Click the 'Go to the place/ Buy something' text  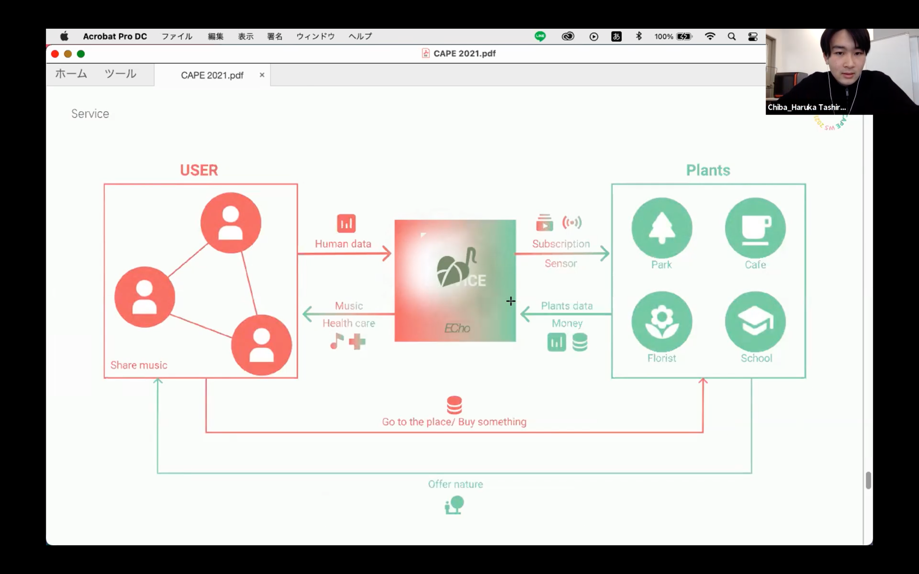[454, 422]
